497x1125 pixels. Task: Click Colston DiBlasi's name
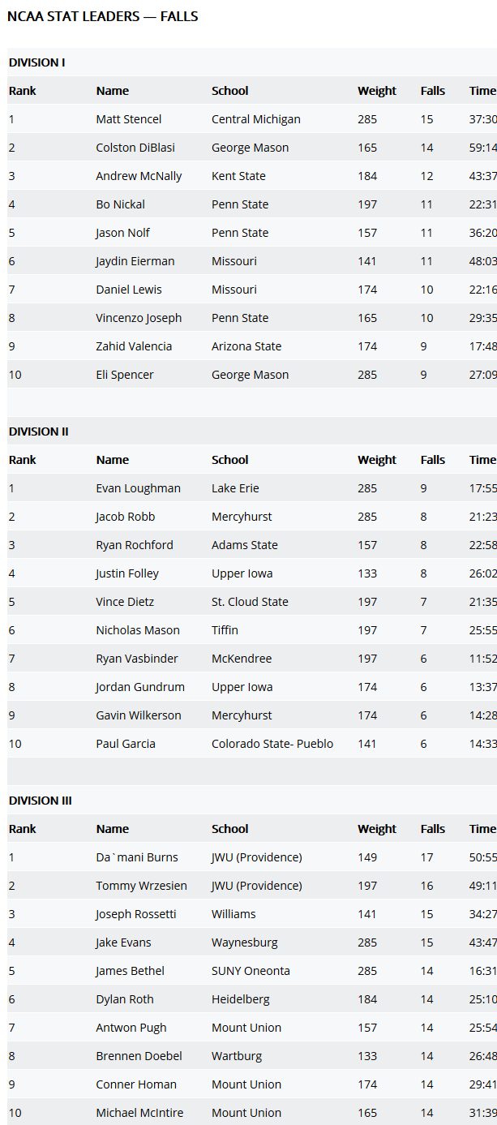click(x=135, y=148)
